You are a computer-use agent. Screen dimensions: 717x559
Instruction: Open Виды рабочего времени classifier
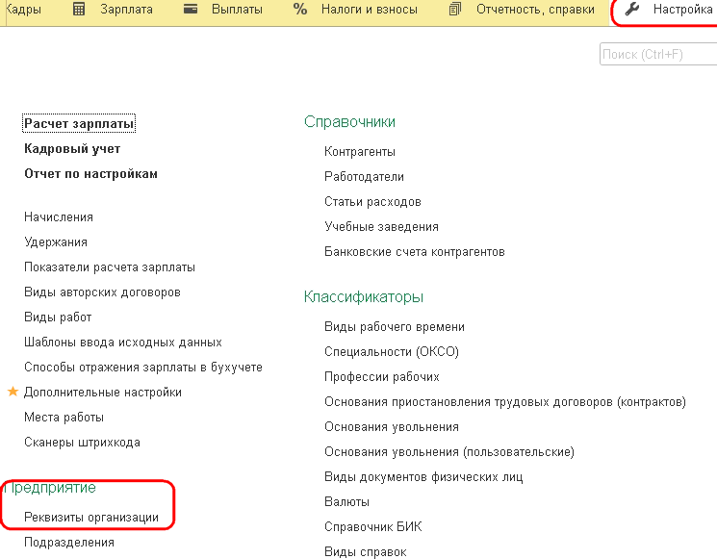click(395, 327)
